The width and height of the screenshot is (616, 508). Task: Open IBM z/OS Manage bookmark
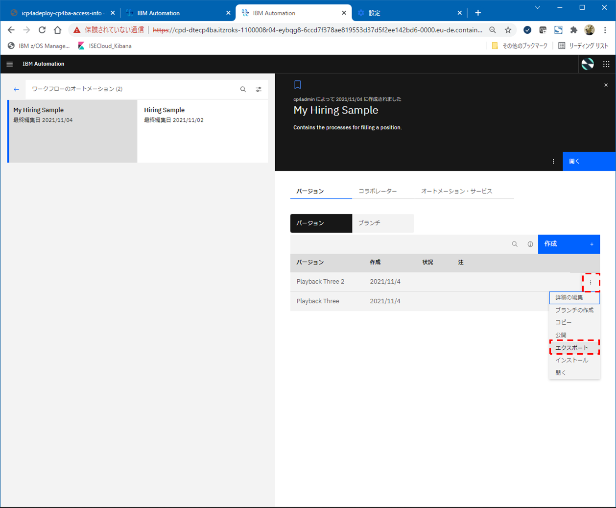tap(39, 46)
